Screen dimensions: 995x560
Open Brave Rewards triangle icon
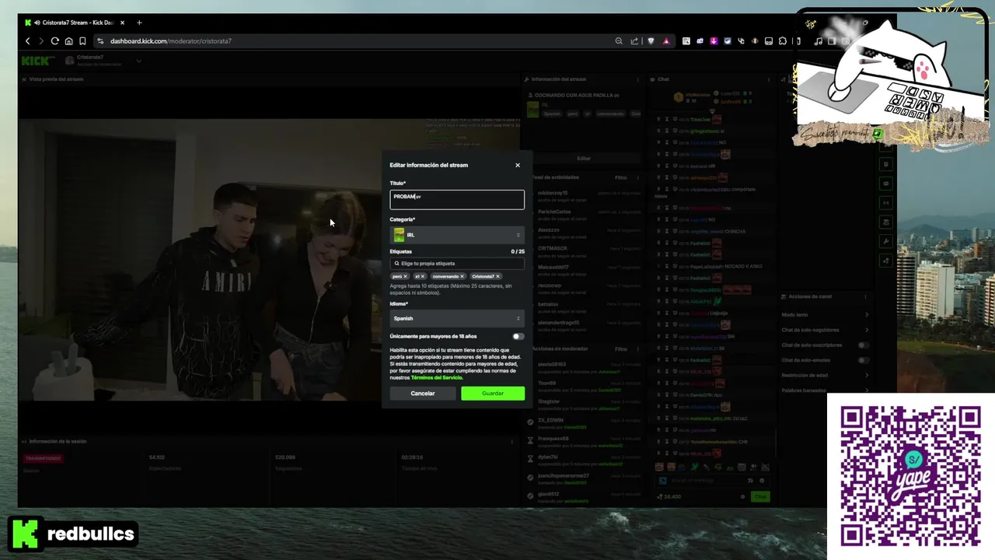point(666,41)
